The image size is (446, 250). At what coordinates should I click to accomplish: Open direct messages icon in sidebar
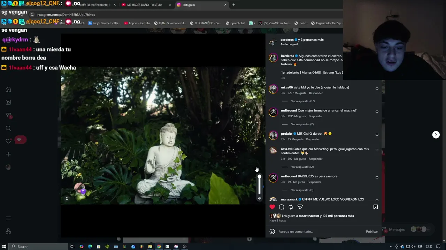(x=8, y=115)
